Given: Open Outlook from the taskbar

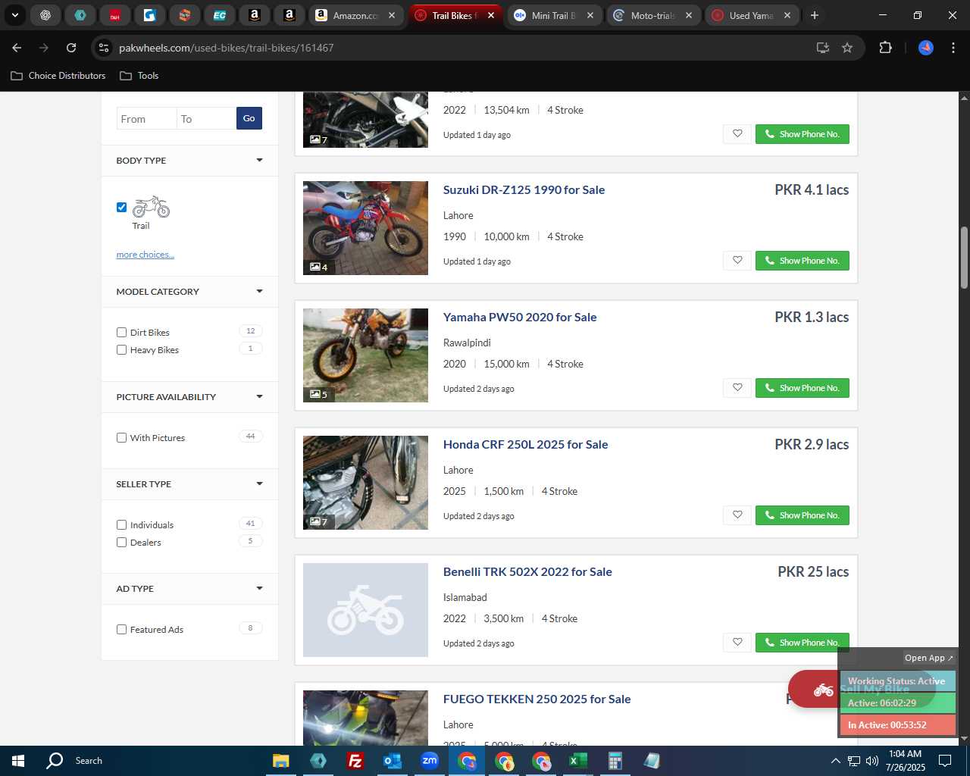Looking at the screenshot, I should pos(393,761).
